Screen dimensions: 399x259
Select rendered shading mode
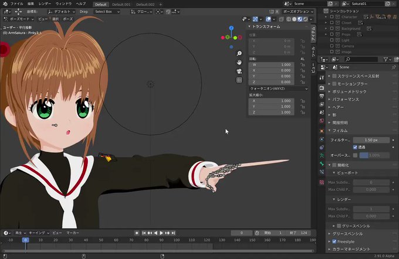[305, 19]
